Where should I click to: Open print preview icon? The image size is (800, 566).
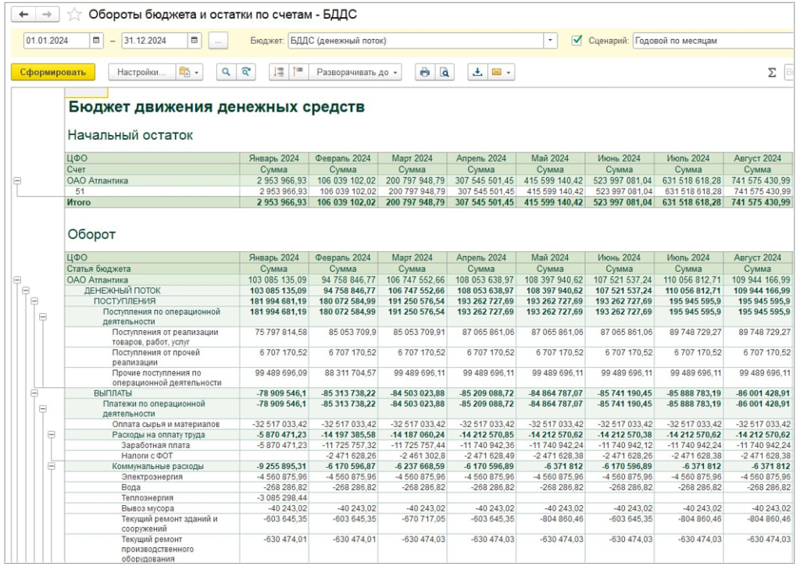(x=444, y=72)
